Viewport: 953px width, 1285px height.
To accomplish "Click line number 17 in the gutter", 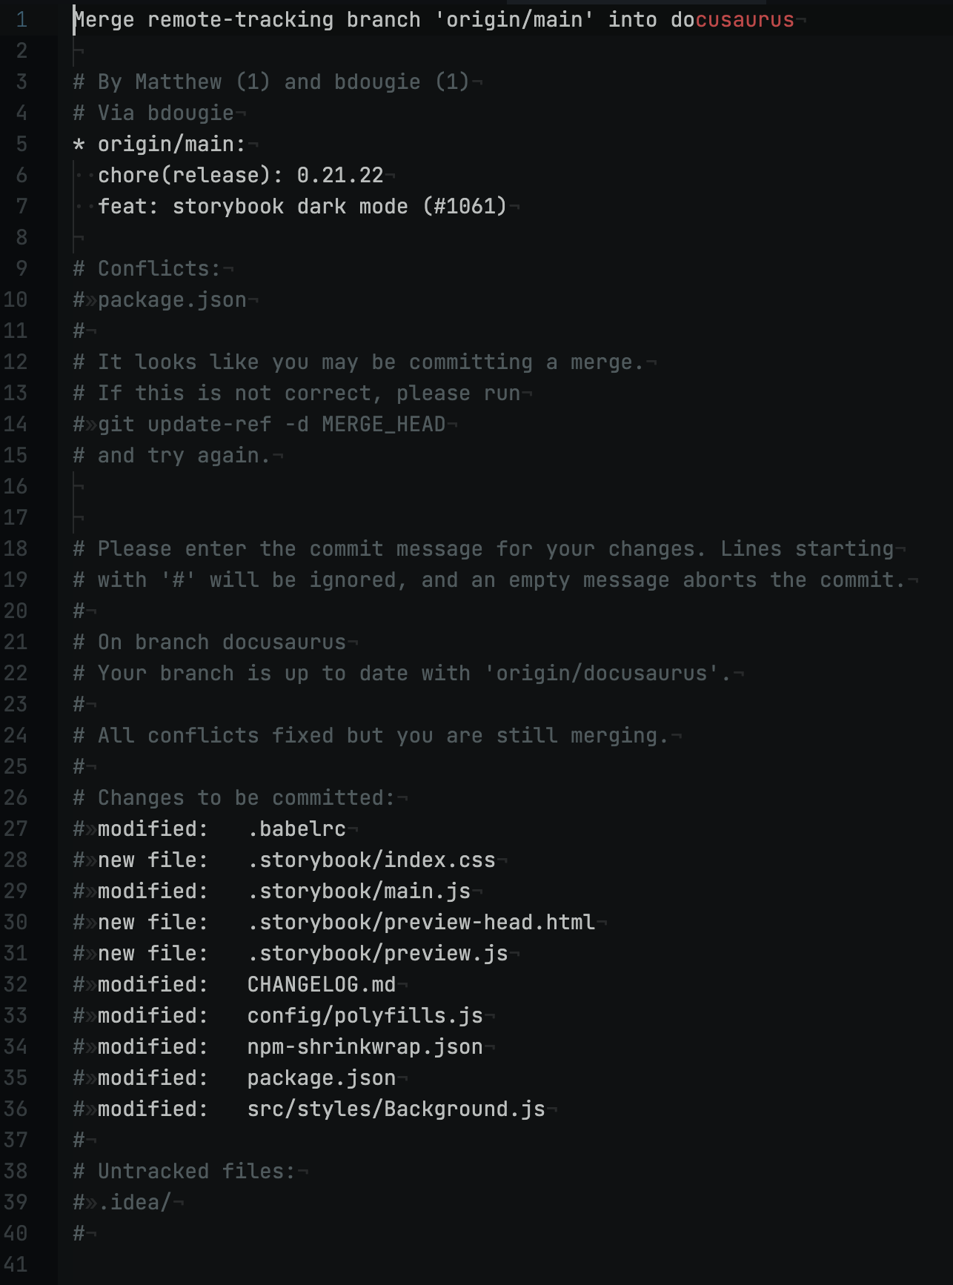I will [x=16, y=518].
